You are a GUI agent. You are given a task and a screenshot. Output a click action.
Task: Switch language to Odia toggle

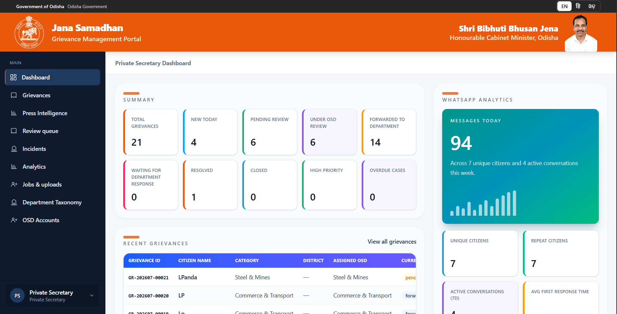pos(592,6)
